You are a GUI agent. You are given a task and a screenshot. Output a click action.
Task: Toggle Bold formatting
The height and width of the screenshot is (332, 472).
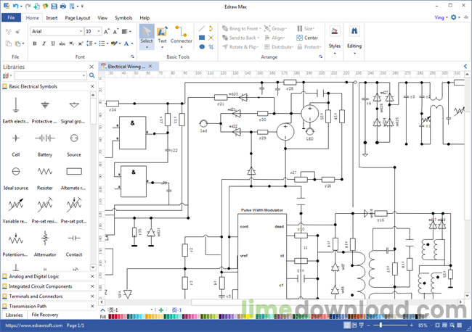[x=35, y=43]
